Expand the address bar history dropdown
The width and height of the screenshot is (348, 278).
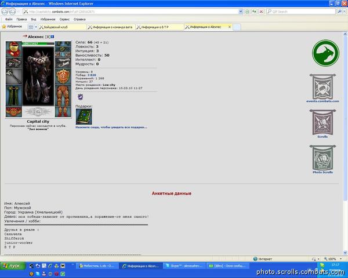click(241, 12)
